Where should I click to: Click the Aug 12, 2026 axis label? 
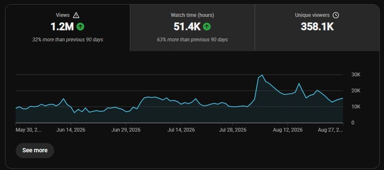coord(288,130)
